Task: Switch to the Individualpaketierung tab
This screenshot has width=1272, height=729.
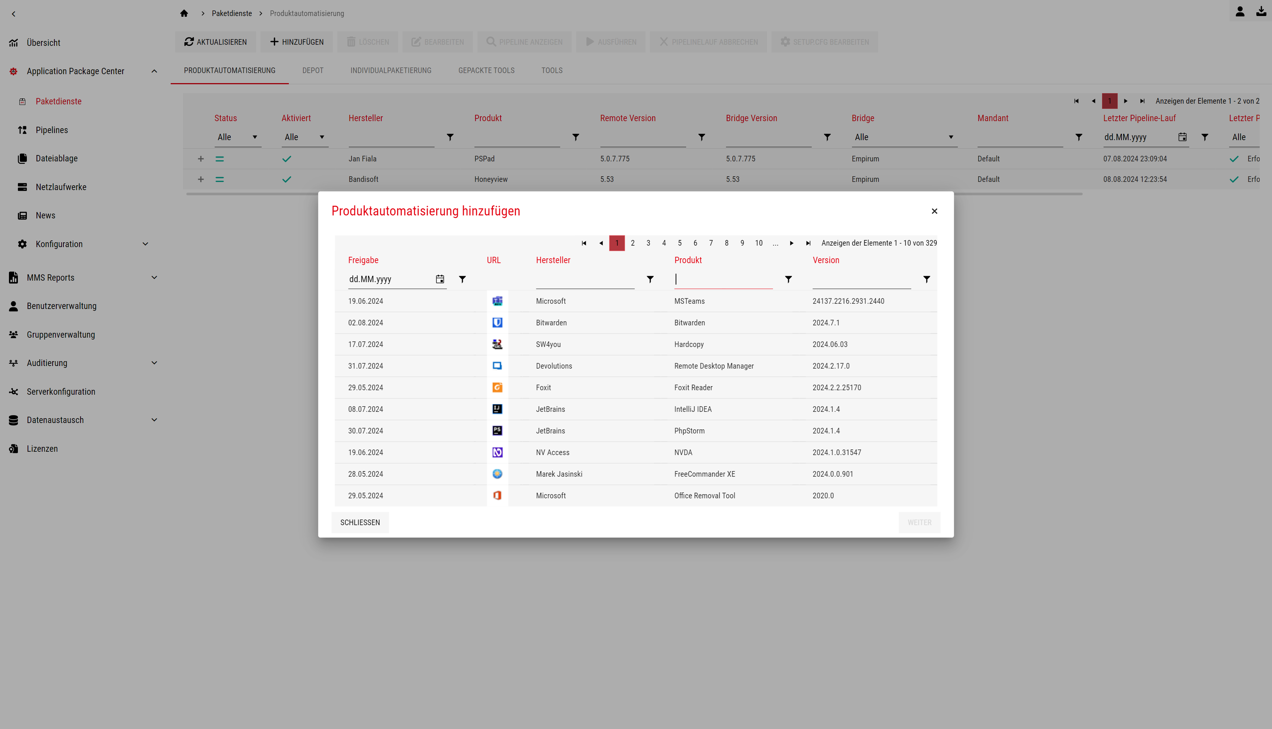Action: click(x=391, y=70)
